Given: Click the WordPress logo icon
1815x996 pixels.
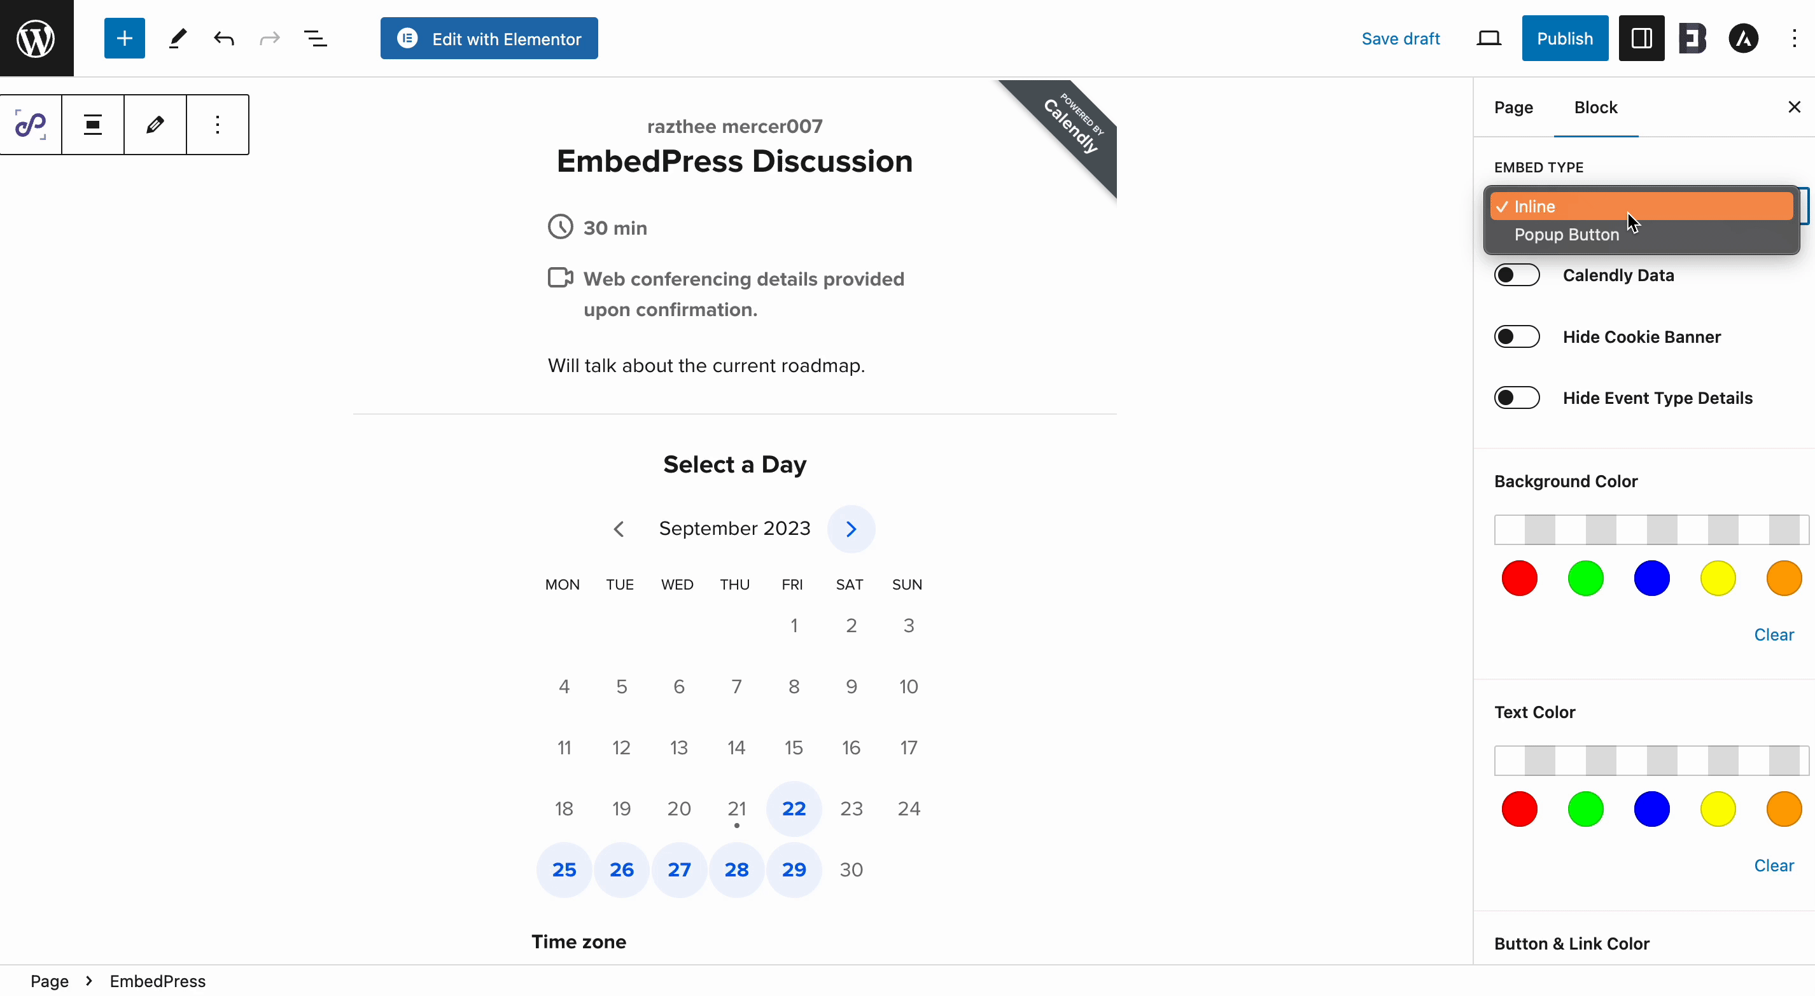Looking at the screenshot, I should point(36,38).
